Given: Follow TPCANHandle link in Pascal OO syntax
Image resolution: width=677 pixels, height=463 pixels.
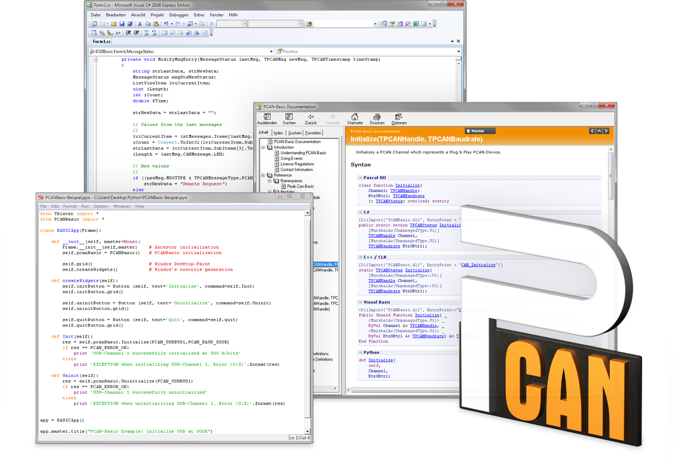Looking at the screenshot, I should [405, 191].
